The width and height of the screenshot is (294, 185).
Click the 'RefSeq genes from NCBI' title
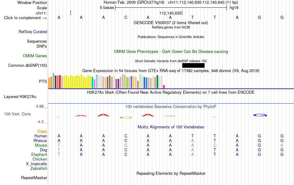[171, 27]
